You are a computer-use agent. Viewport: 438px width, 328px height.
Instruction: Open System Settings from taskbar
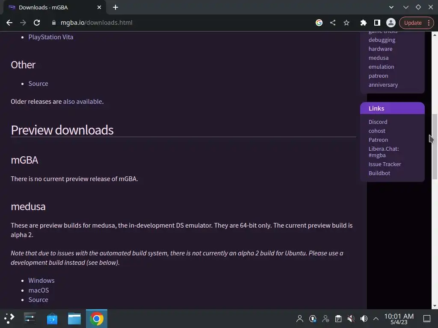coord(30,319)
